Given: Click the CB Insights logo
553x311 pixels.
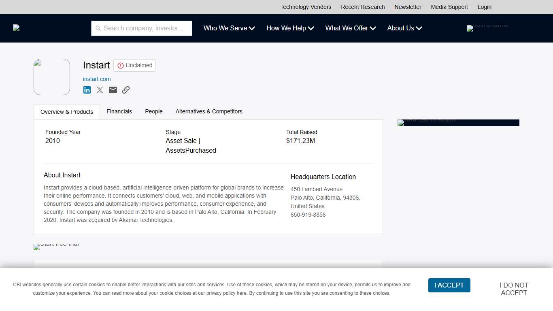Looking at the screenshot, I should pos(16,28).
